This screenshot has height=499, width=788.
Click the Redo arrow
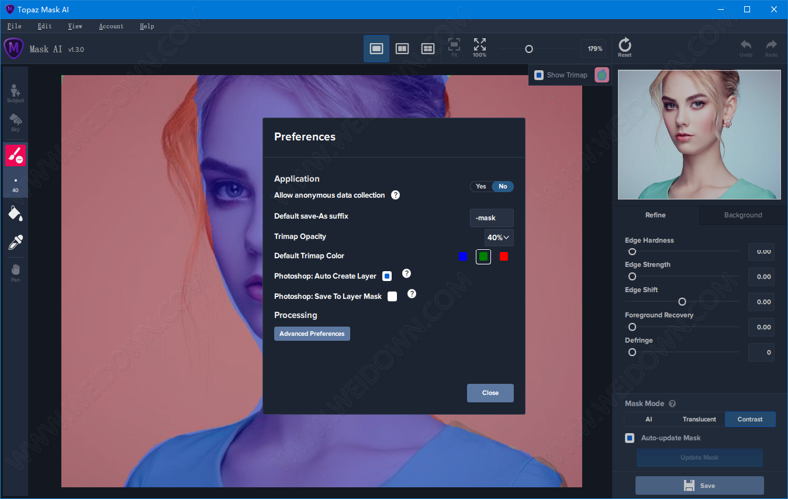[771, 48]
